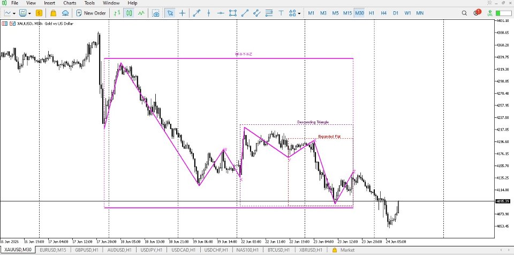Open the Help menu
514x255 pixels.
[132, 3]
